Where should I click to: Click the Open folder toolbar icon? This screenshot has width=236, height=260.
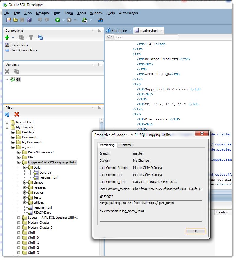(x=15, y=20)
